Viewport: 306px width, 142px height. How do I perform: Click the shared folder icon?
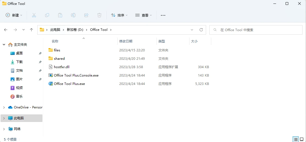pyautogui.click(x=51, y=58)
